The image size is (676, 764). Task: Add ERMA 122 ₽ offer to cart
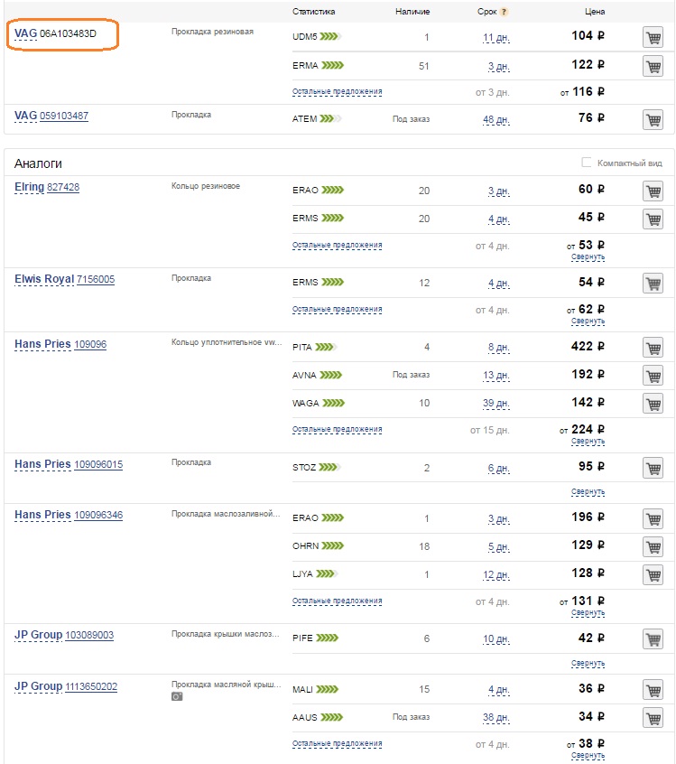[x=653, y=66]
